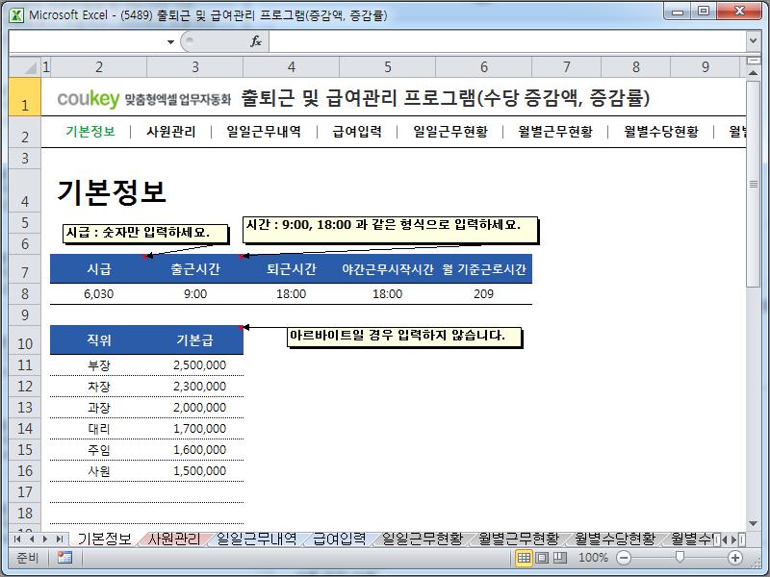
Task: Select the 1,600,000 salary cell
Action: [195, 449]
